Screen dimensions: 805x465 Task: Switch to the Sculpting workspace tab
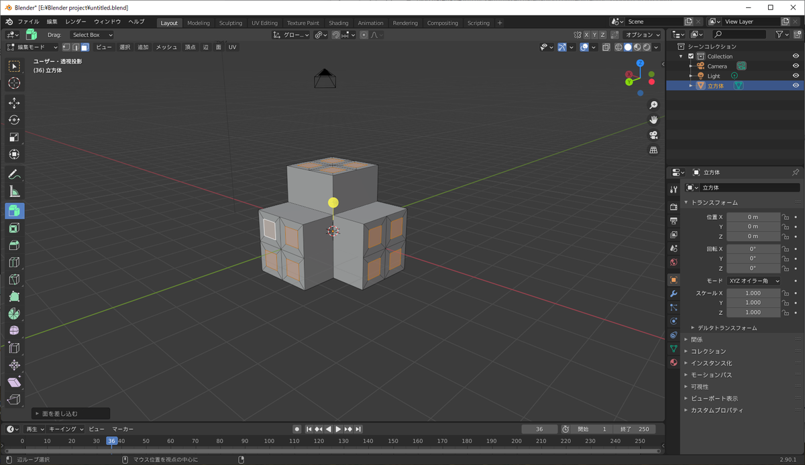(x=231, y=23)
